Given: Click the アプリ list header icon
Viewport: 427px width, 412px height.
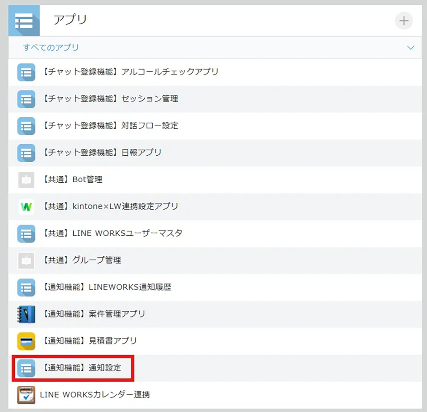Looking at the screenshot, I should [x=24, y=21].
